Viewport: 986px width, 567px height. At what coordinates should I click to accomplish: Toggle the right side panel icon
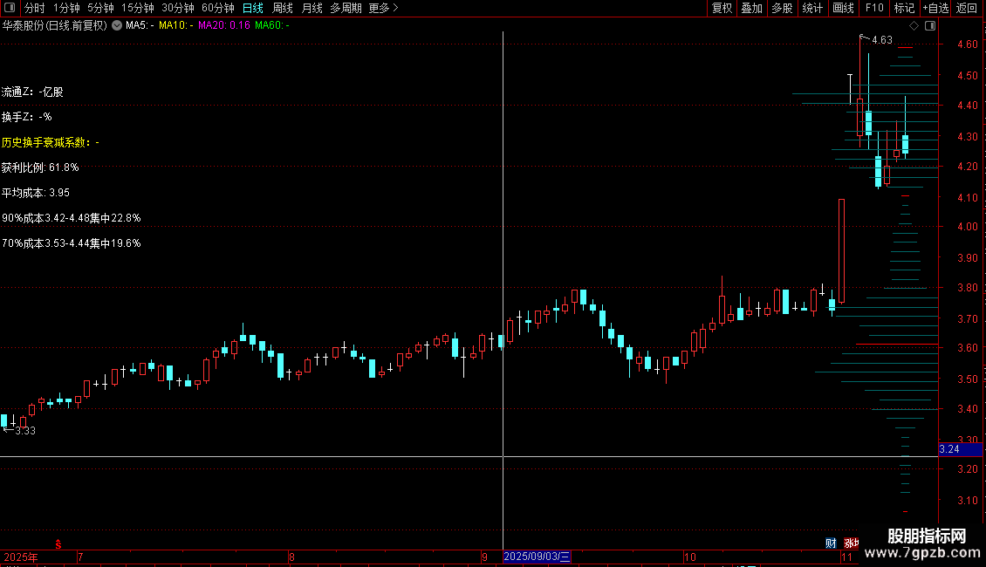pyautogui.click(x=930, y=26)
